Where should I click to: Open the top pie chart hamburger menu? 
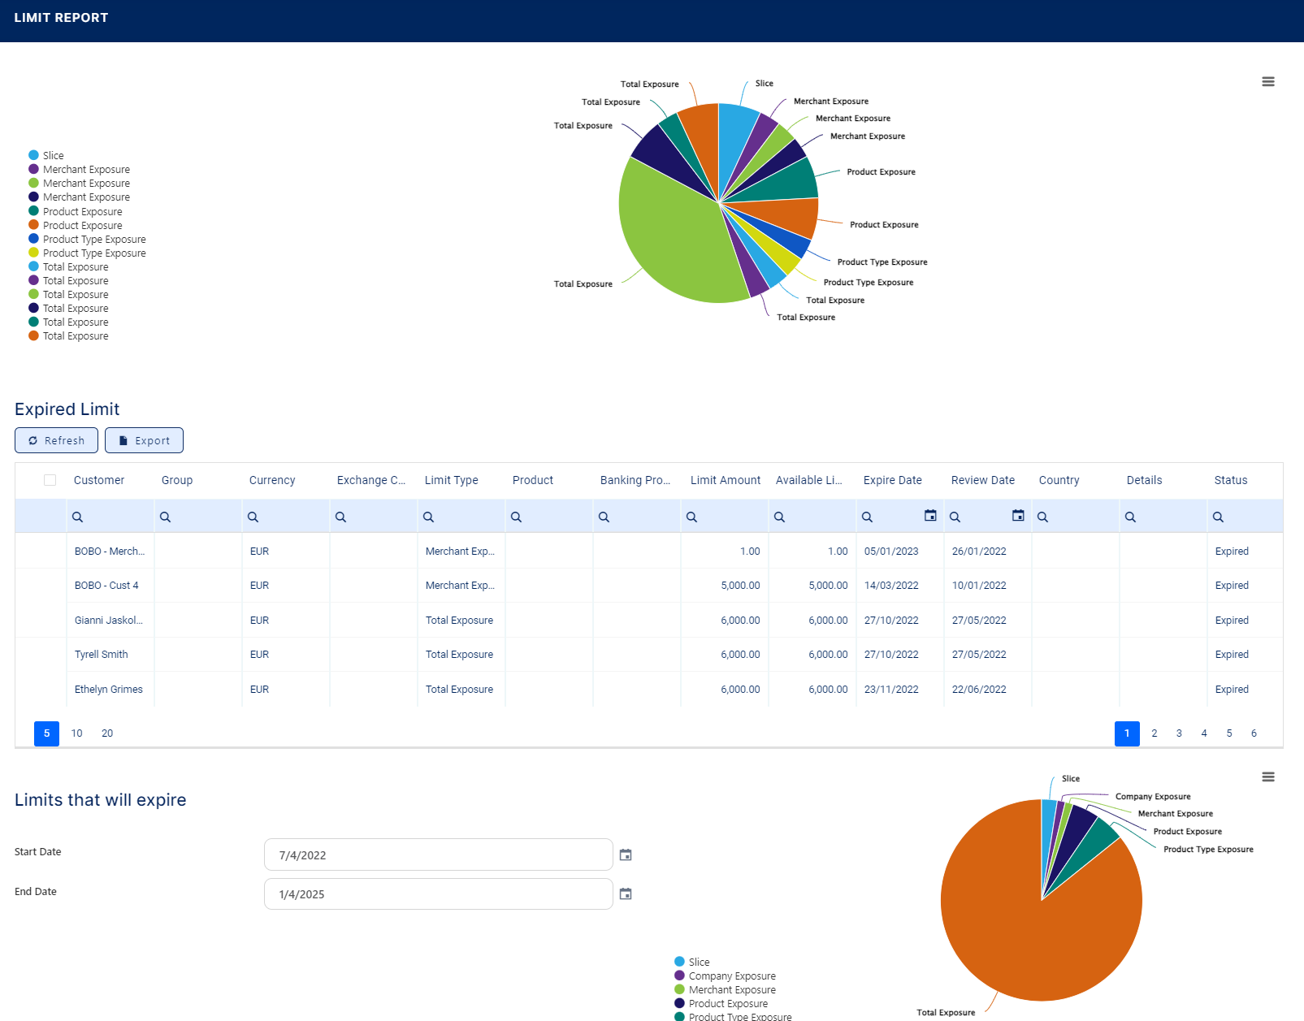click(x=1267, y=82)
